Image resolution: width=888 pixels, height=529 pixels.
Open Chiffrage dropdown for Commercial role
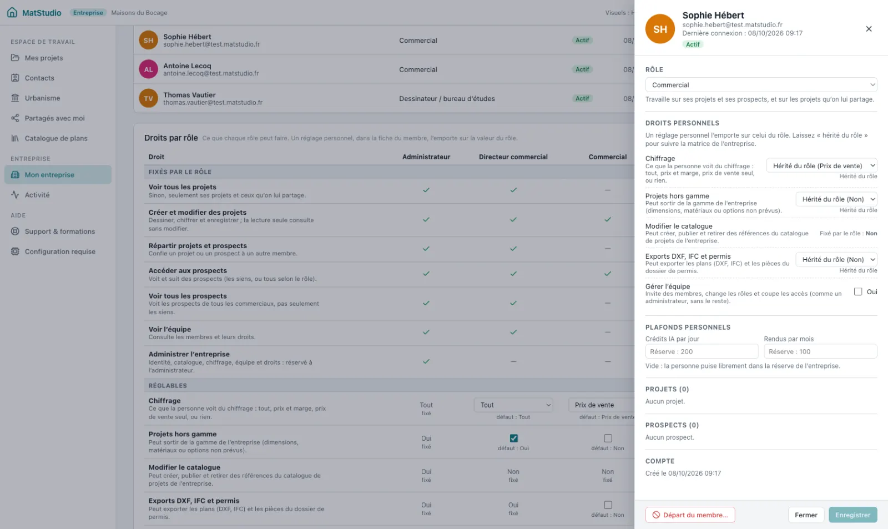point(602,405)
